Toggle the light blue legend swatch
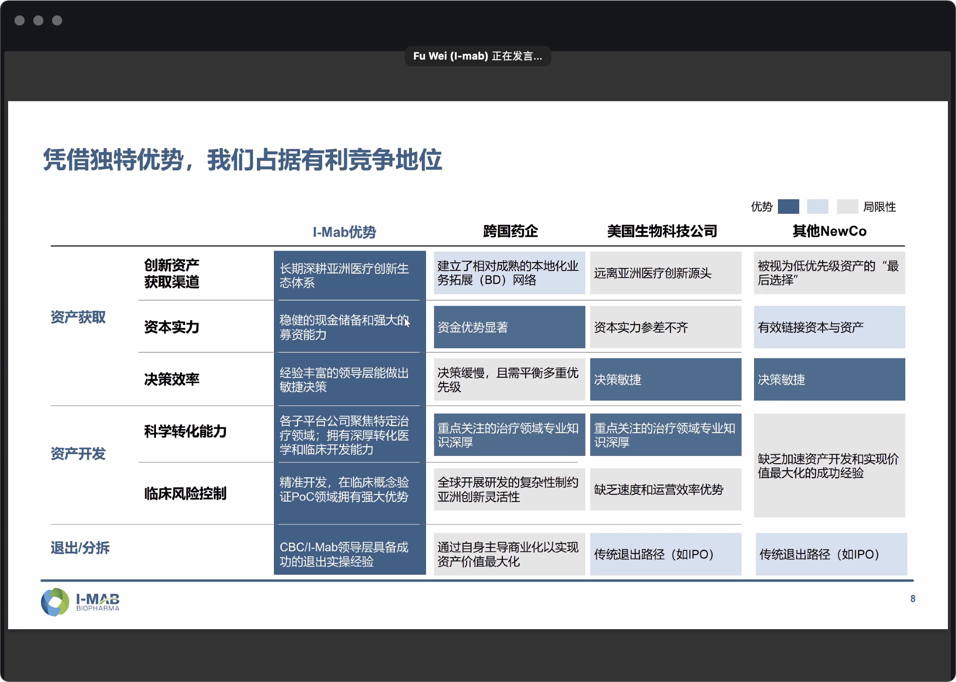956x682 pixels. click(x=817, y=206)
